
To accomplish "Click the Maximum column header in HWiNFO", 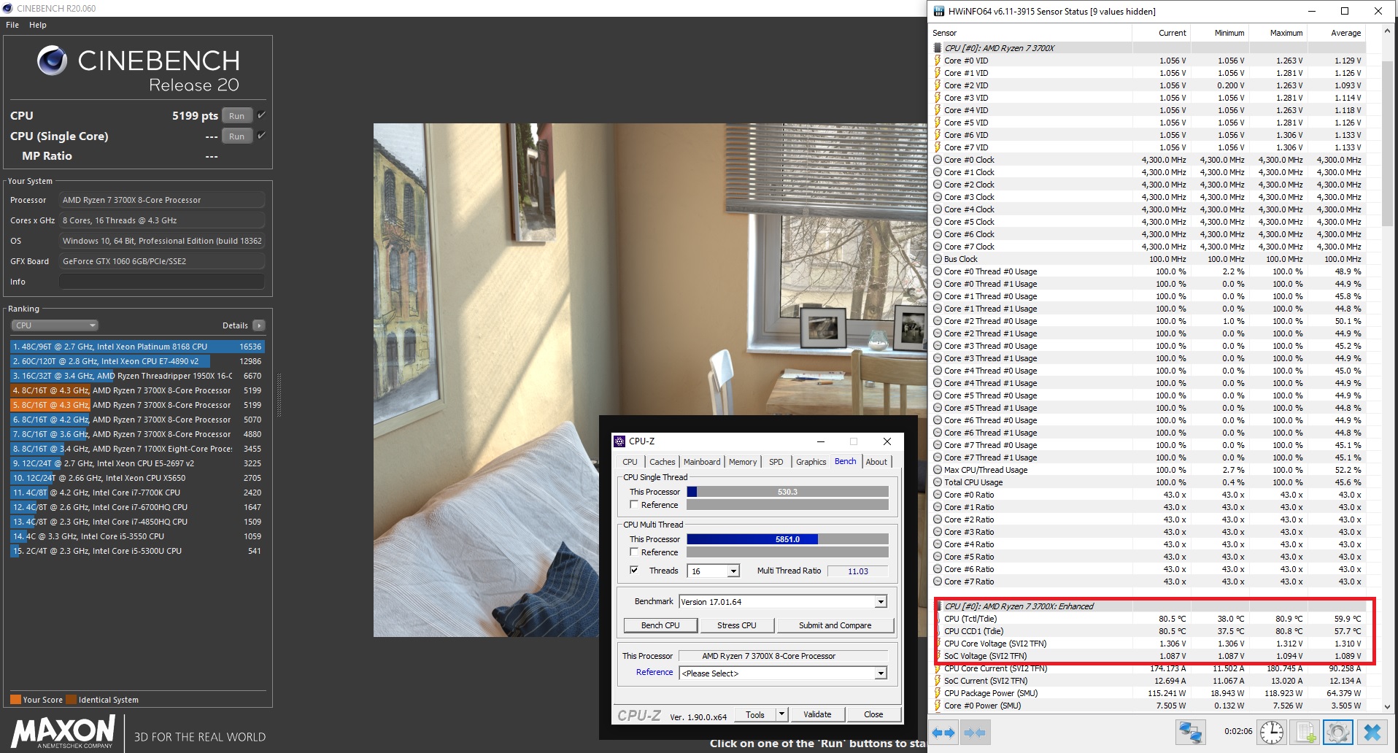I will pos(1278,33).
